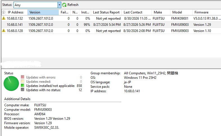Click the Additional Details heading
This screenshot has height=136, width=221.
pyautogui.click(x=17, y=99)
